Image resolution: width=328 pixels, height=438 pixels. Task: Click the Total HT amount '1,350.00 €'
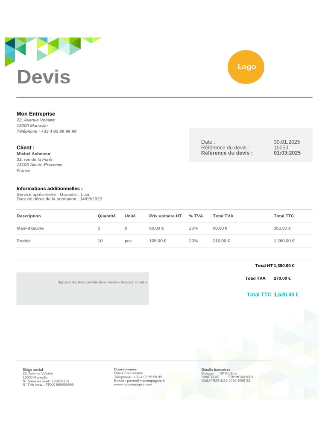click(x=284, y=266)
